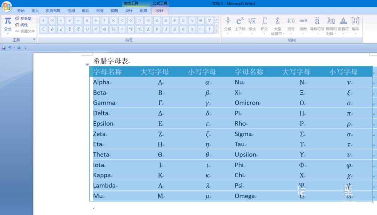
Task: Open the 公式 (equation) dropdown
Action: click(x=8, y=26)
